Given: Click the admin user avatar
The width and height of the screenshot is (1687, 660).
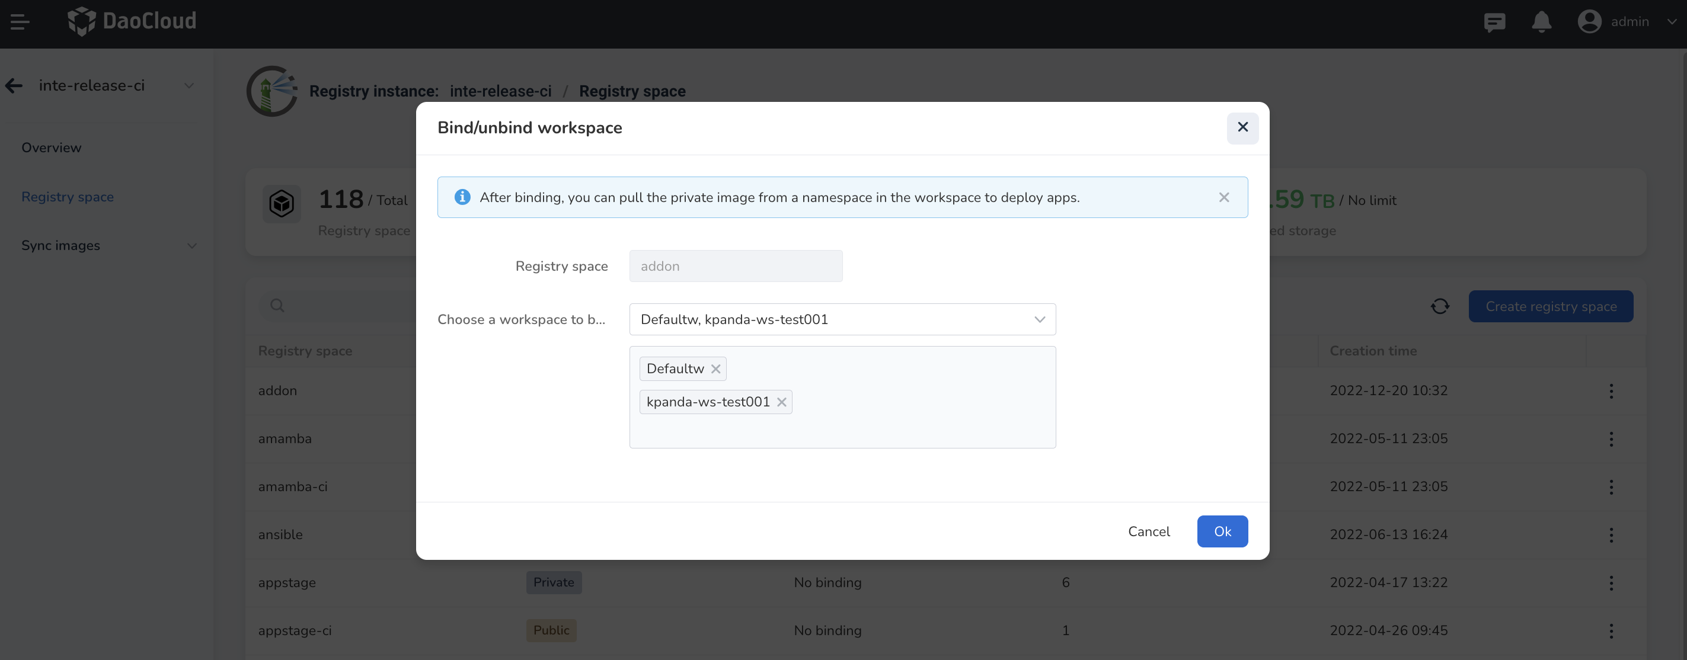Looking at the screenshot, I should (x=1589, y=21).
